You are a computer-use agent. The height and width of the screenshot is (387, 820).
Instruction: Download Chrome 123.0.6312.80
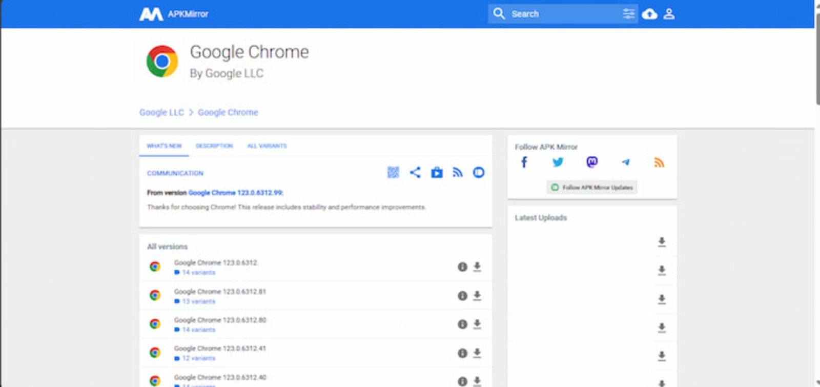click(x=477, y=324)
